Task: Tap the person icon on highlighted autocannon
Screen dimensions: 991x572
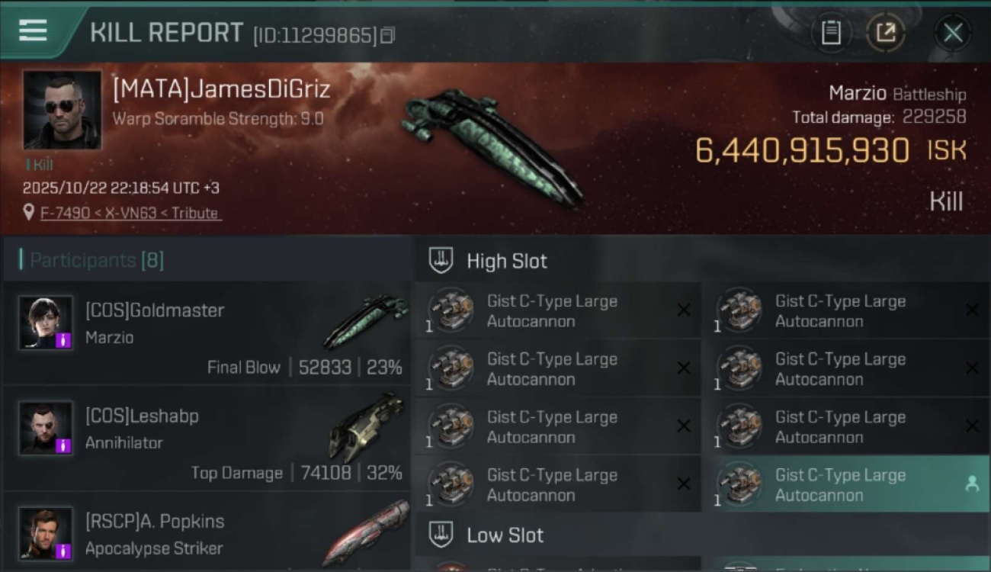Action: [x=972, y=484]
